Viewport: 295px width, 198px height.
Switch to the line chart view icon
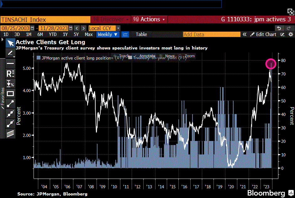click(x=125, y=34)
